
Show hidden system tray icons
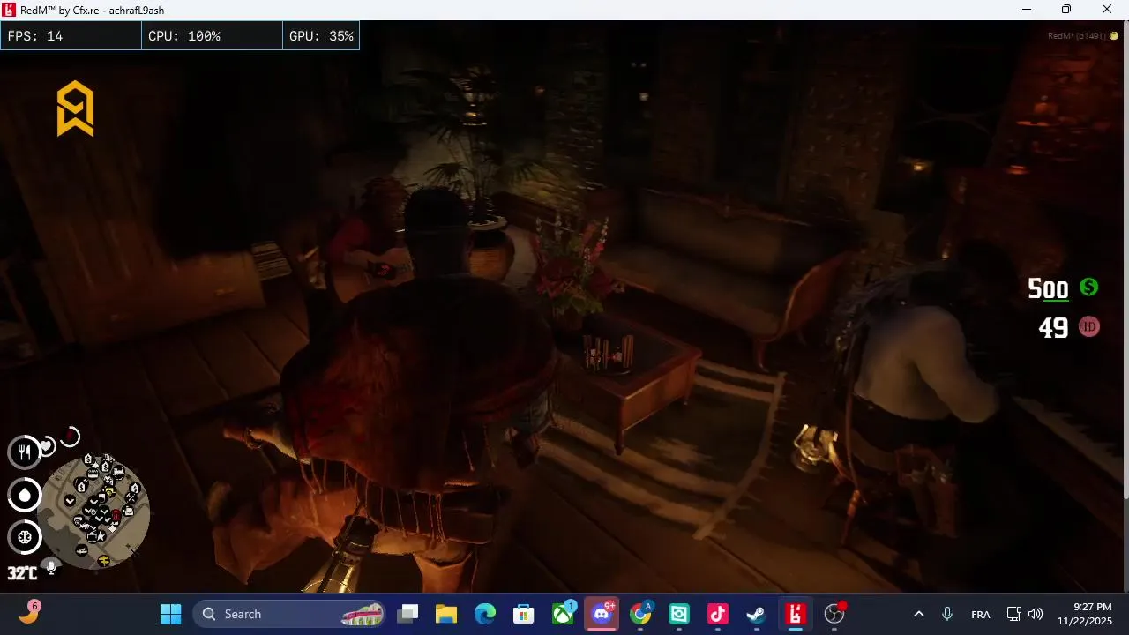click(918, 614)
